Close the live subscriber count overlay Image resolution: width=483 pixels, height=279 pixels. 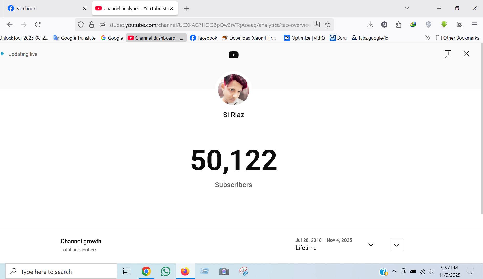click(466, 54)
